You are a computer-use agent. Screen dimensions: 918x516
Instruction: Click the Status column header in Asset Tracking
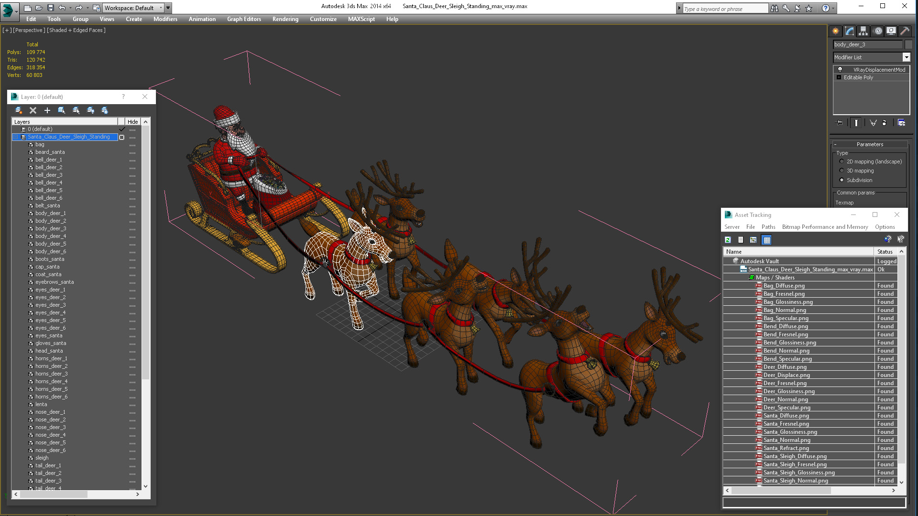[x=885, y=252]
